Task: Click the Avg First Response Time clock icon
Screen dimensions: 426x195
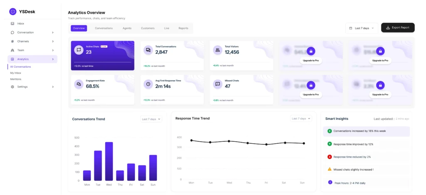Action: tap(148, 84)
